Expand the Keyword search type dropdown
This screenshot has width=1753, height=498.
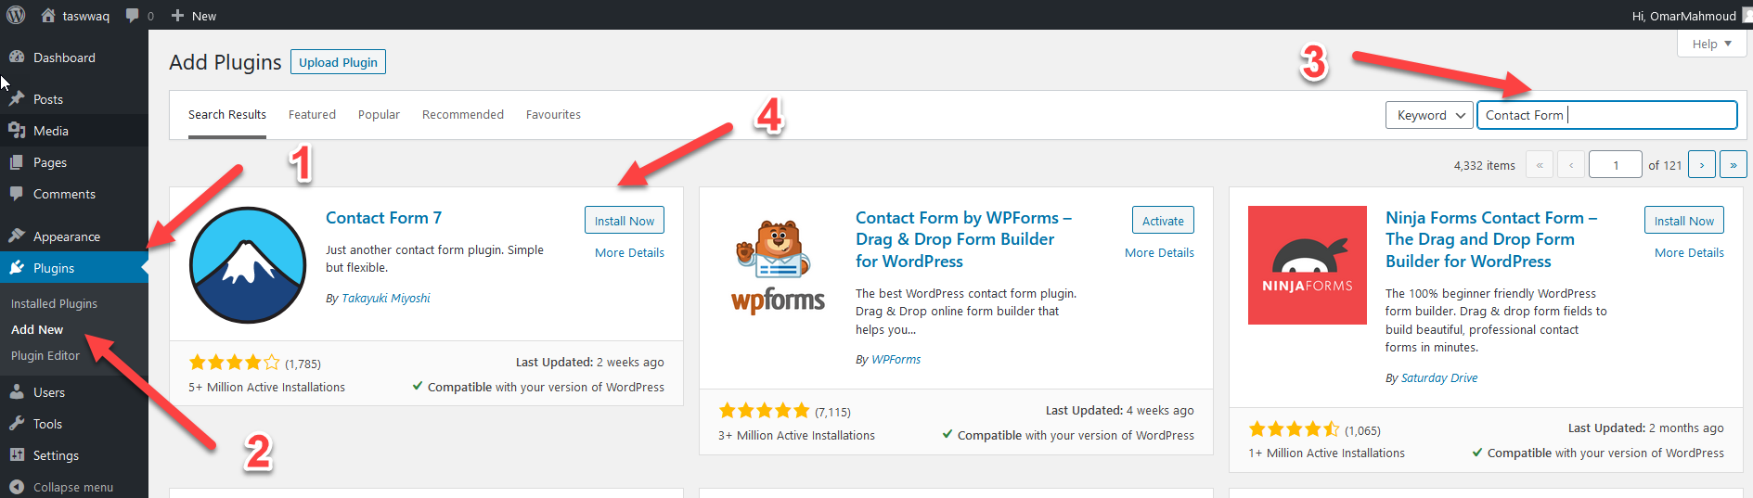[x=1429, y=115]
